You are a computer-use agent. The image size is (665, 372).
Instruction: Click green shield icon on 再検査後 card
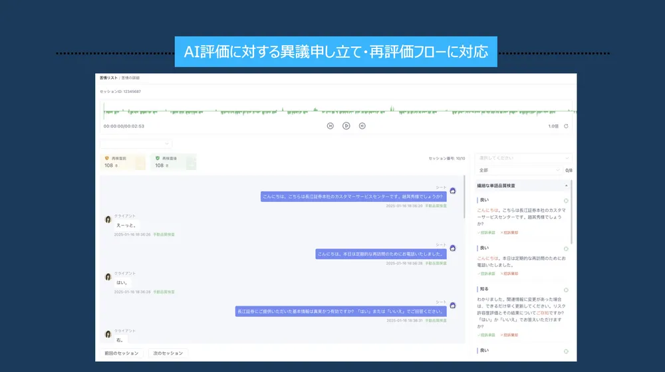(x=158, y=158)
